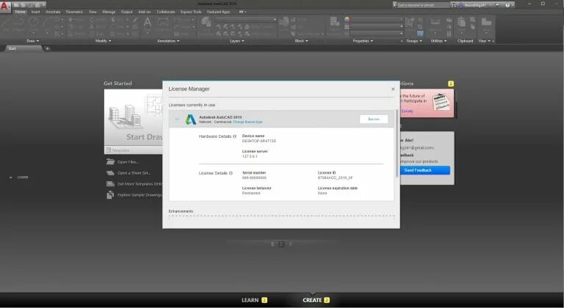Click the Survey link in notifications
Viewport: 564px width, 308px height.
pos(408,111)
